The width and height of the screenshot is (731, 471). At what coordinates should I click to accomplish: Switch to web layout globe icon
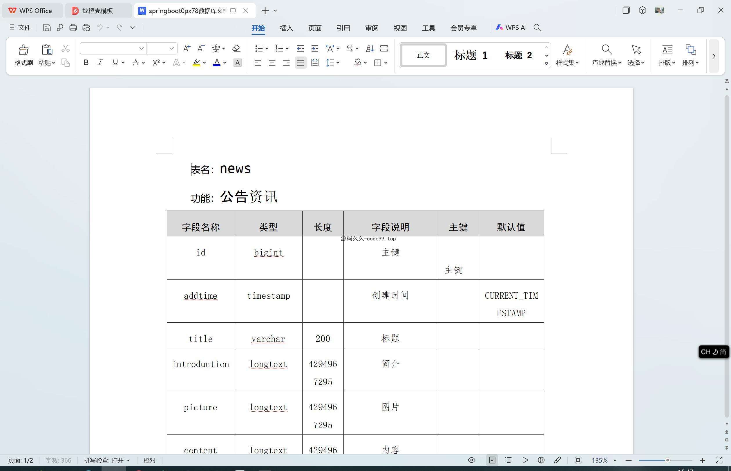click(x=541, y=460)
